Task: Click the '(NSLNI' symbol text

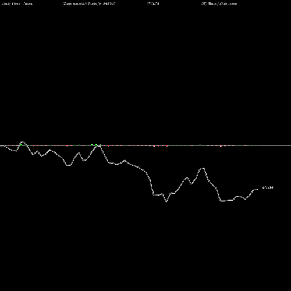Action: coord(153,3)
